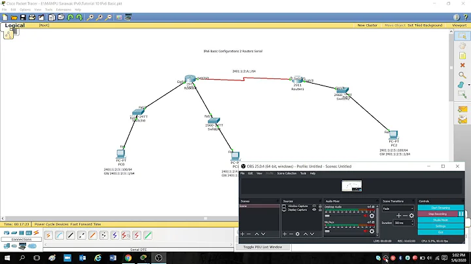Click Fast Forward Time
The width and height of the screenshot is (471, 264).
click(x=86, y=224)
